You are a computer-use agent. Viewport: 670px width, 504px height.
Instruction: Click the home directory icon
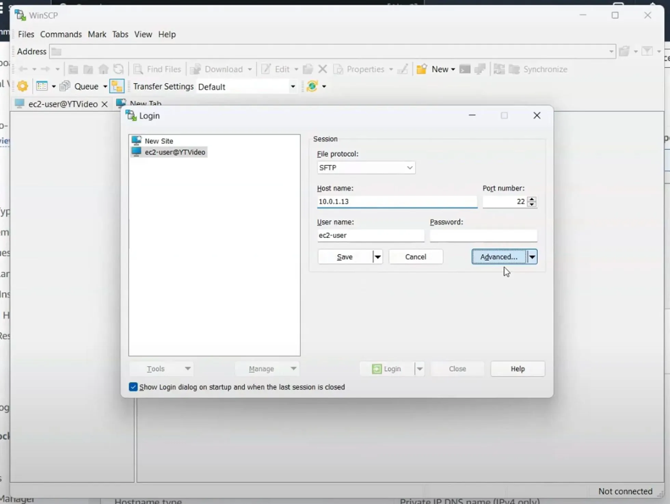[x=103, y=69]
